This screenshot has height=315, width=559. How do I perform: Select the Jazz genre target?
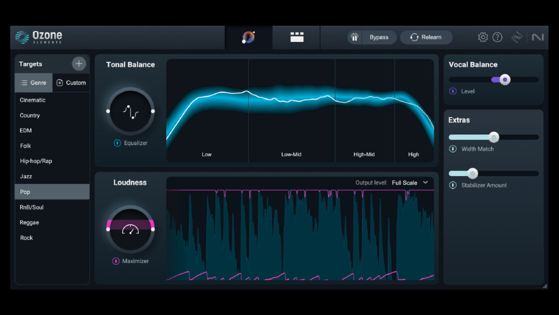(52, 176)
